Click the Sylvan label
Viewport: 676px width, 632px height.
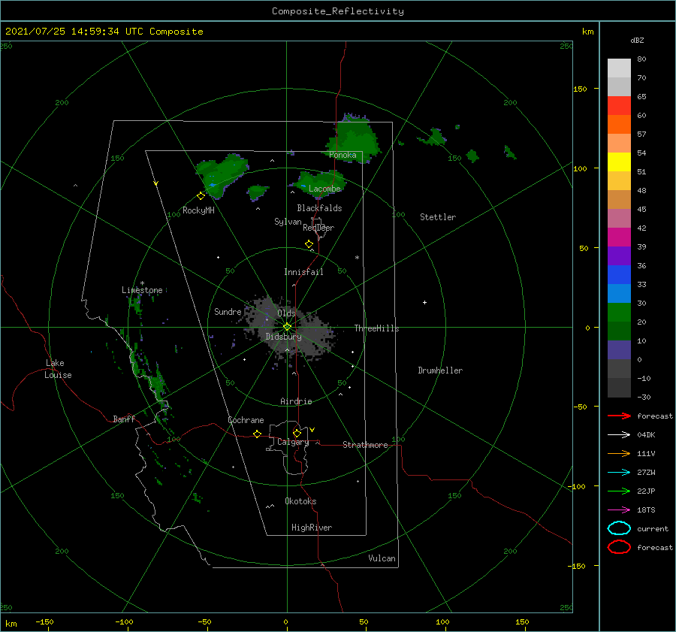[x=288, y=222]
